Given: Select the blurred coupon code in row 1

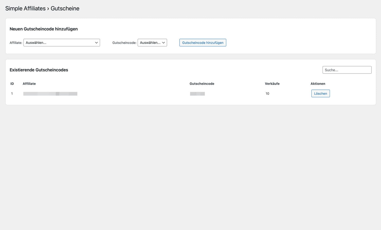Looking at the screenshot, I should pyautogui.click(x=197, y=94).
